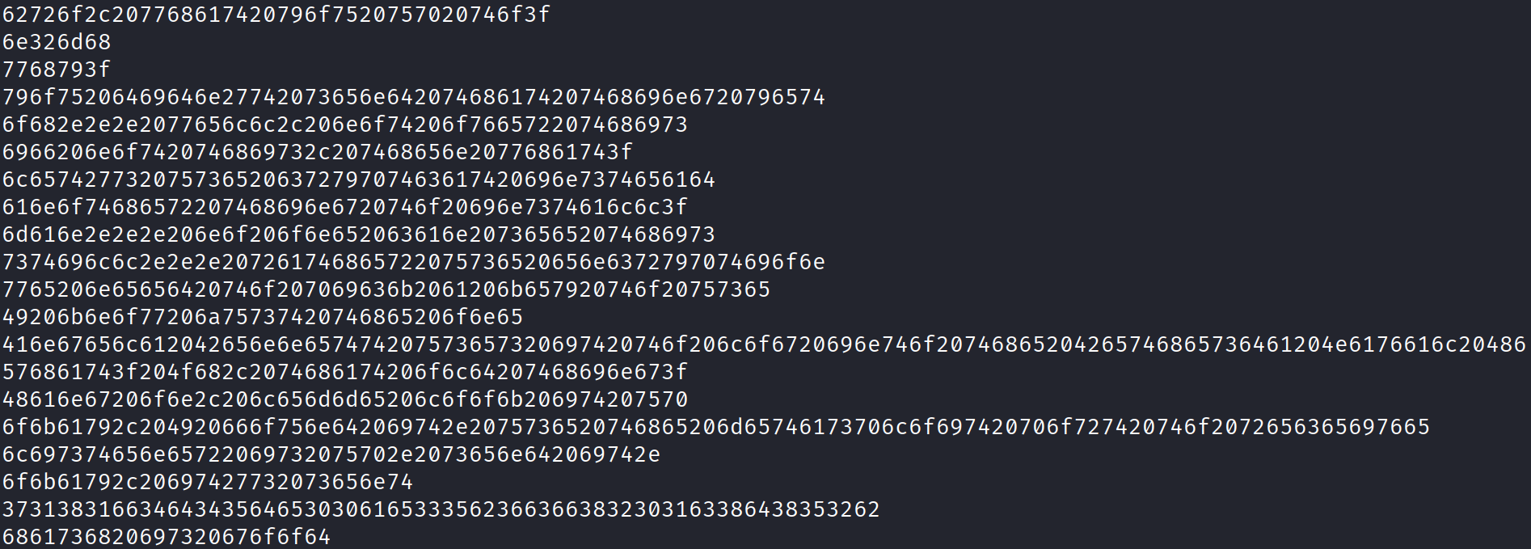Click the line starting with 57686174
The image size is (1531, 549).
click(345, 372)
